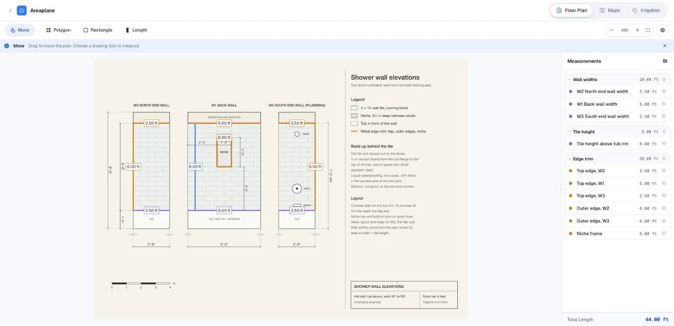Locate the Tile height above tub rim measurement
This screenshot has width=674, height=326.
(x=664, y=144)
